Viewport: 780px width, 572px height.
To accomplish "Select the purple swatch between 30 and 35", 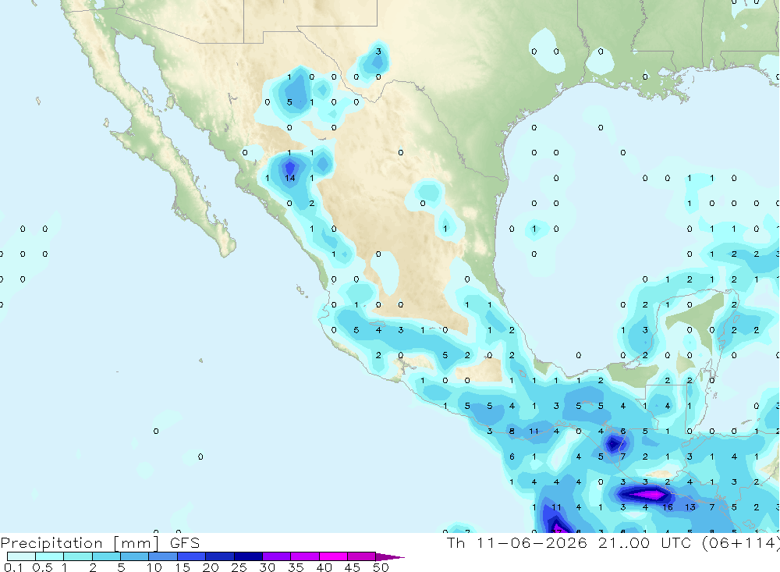I will tap(277, 556).
